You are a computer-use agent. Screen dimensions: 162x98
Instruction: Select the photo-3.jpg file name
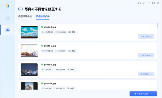pyautogui.click(x=50, y=65)
